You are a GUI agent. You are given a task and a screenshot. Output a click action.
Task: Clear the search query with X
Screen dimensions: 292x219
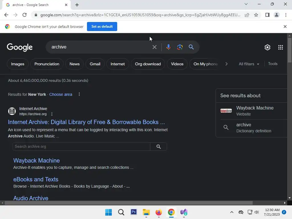[x=154, y=47]
